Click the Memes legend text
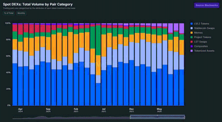 198,33
